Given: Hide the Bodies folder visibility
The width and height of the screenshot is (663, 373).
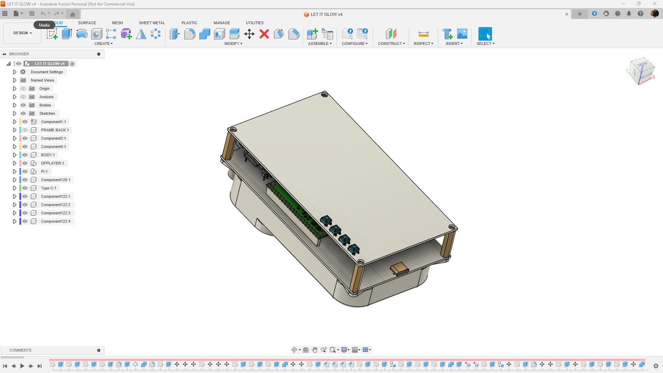Looking at the screenshot, I should [23, 105].
